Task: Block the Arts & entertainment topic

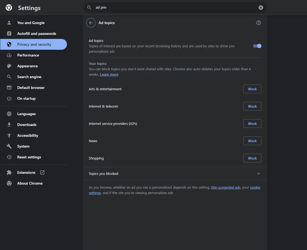Action: click(x=252, y=89)
